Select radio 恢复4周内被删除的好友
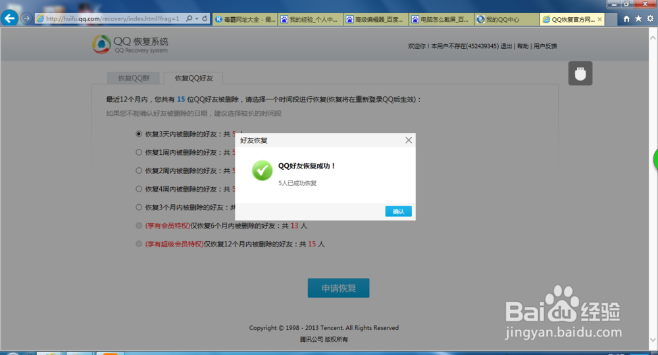The height and width of the screenshot is (355, 658). [x=138, y=189]
